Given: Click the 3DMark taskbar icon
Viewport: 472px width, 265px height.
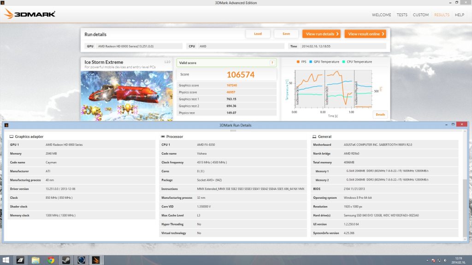Looking at the screenshot, I should coord(96,260).
